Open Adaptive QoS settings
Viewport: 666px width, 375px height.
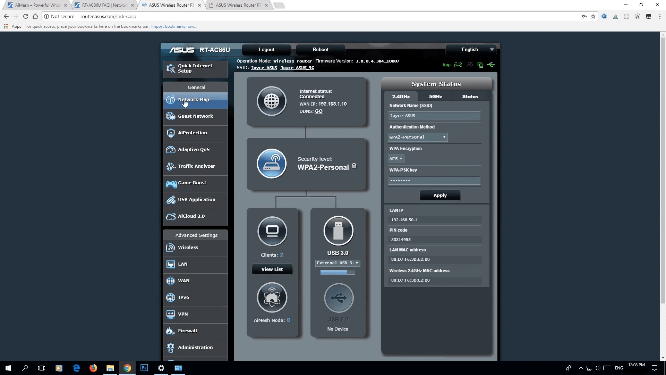tap(195, 150)
